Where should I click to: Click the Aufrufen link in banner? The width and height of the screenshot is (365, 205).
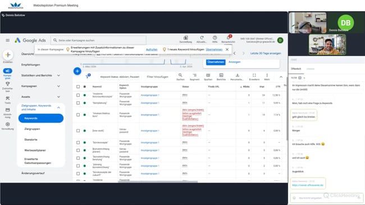tap(152, 49)
